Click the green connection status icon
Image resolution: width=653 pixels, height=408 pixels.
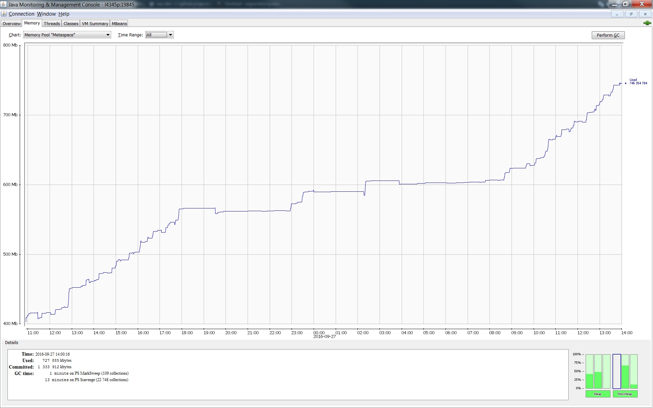tap(647, 23)
